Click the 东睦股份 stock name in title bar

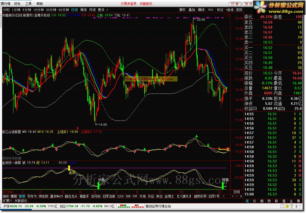pyautogui.click(x=146, y=4)
